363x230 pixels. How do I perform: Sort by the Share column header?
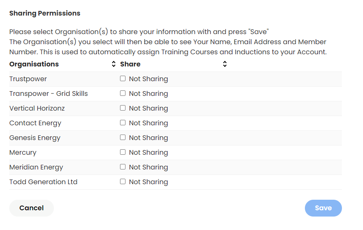(130, 64)
